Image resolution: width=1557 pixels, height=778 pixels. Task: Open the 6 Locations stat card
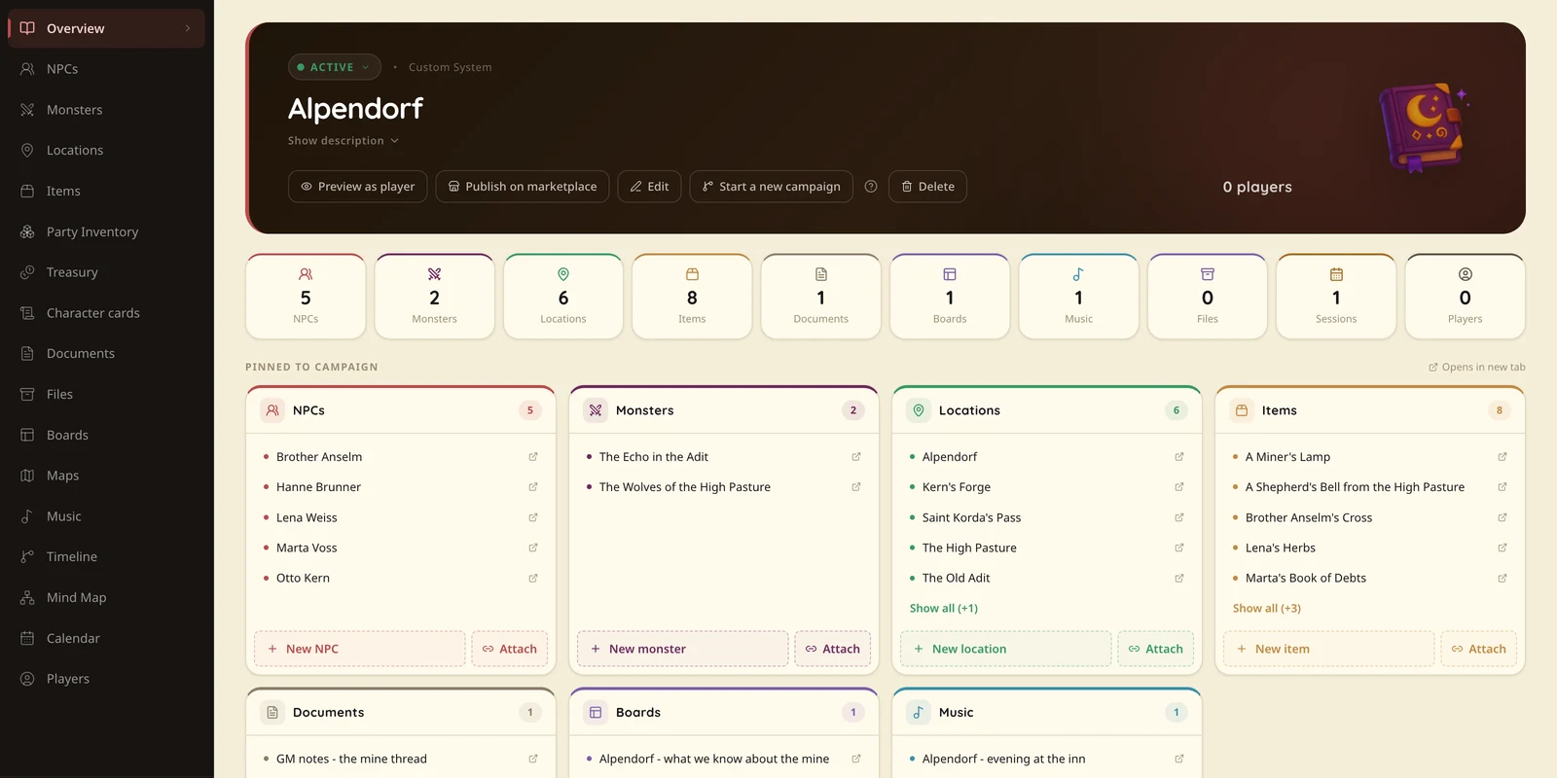(x=563, y=297)
